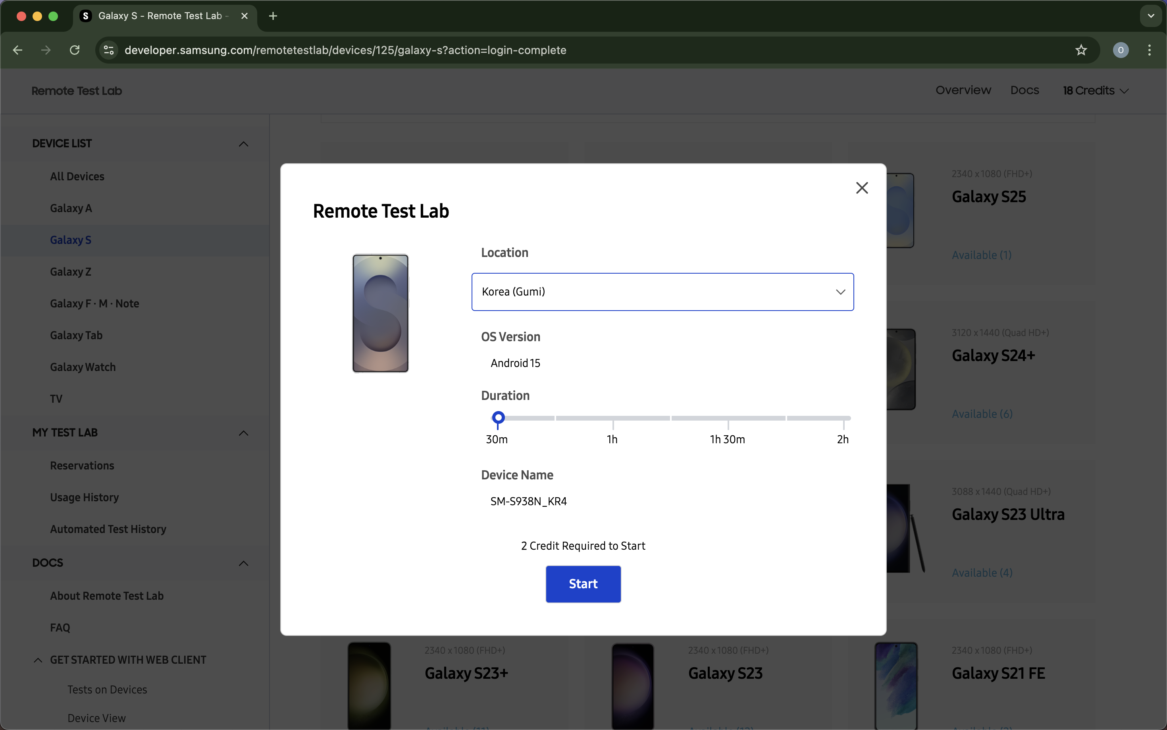Click the Galaxy S23+ phone thumbnail
1167x730 pixels.
(x=369, y=686)
